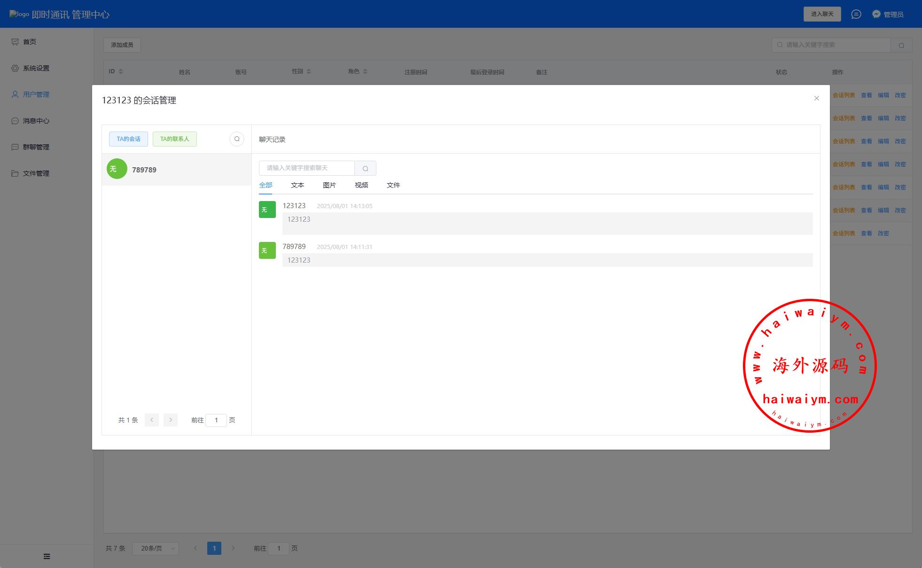Close the 会话管理 dialog
The image size is (922, 568).
click(x=816, y=98)
